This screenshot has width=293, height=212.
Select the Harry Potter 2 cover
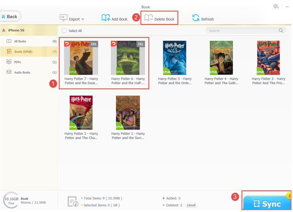click(x=81, y=112)
